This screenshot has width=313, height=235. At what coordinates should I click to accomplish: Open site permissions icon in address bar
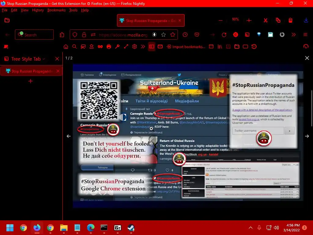[x=93, y=35]
